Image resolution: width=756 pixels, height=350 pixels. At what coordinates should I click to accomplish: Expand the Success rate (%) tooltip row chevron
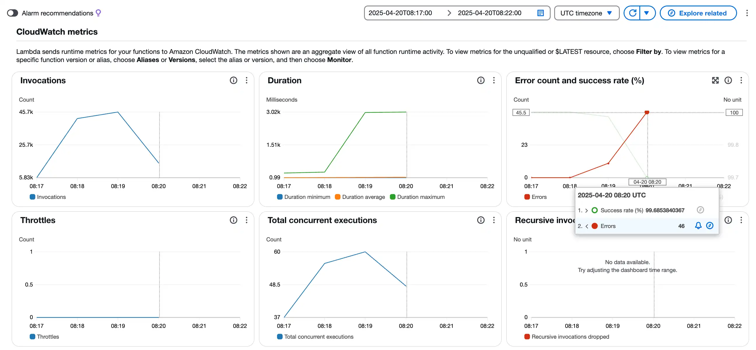pyautogui.click(x=586, y=211)
